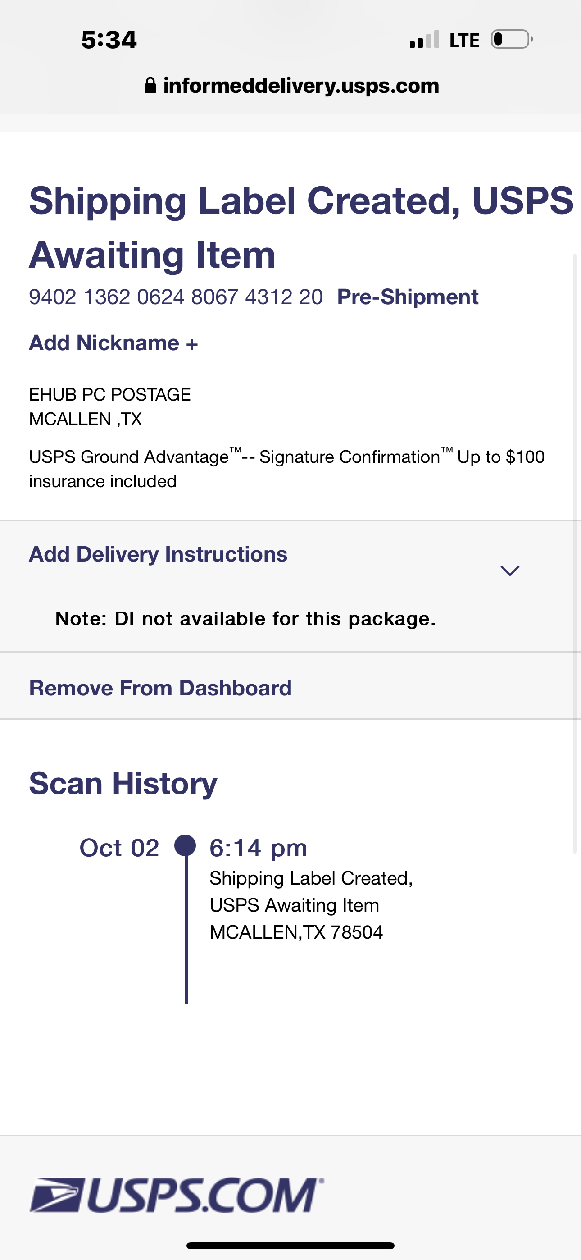Tap the lock icon in address bar
Viewport: 581px width, 1260px height.
tap(150, 86)
